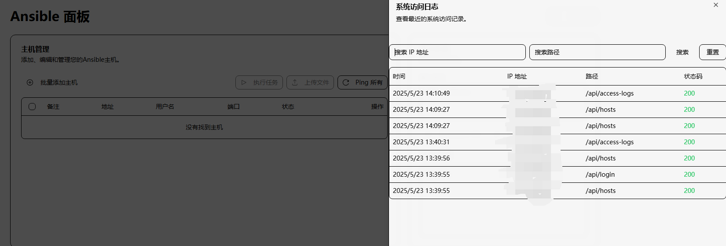Click the 重置 button
The width and height of the screenshot is (726, 246).
(712, 52)
